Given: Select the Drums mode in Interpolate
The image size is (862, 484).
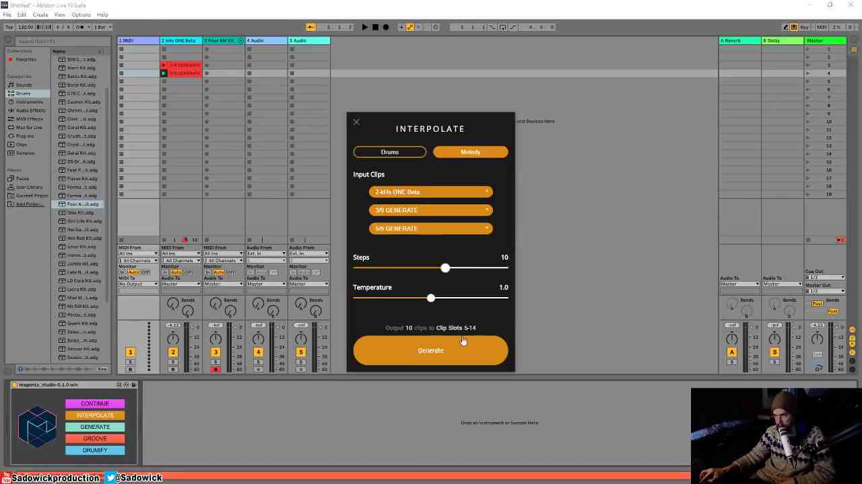Looking at the screenshot, I should [390, 152].
